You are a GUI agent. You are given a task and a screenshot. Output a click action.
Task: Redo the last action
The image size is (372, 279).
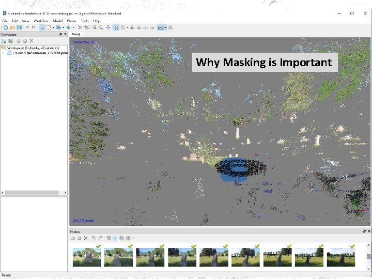(34, 27)
